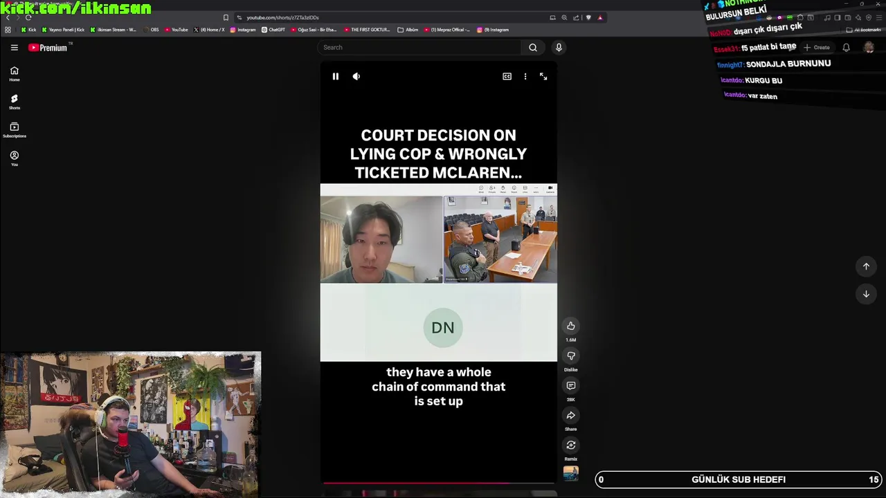Open Subscriptions in the YouTube sidebar
This screenshot has width=886, height=498.
coord(15,130)
